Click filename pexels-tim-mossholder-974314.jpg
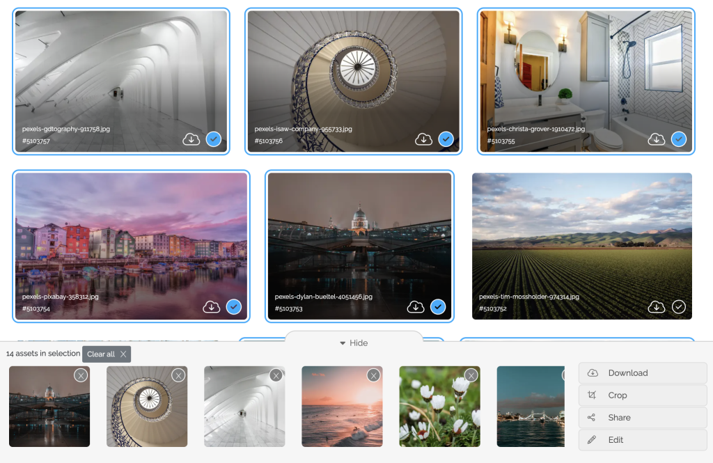The width and height of the screenshot is (713, 463). point(529,297)
